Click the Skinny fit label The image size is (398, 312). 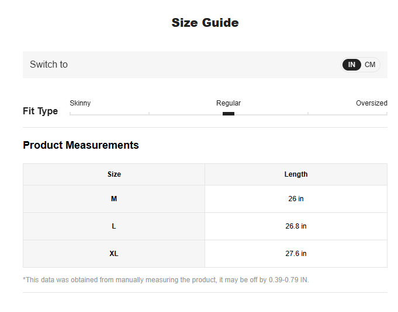click(80, 103)
